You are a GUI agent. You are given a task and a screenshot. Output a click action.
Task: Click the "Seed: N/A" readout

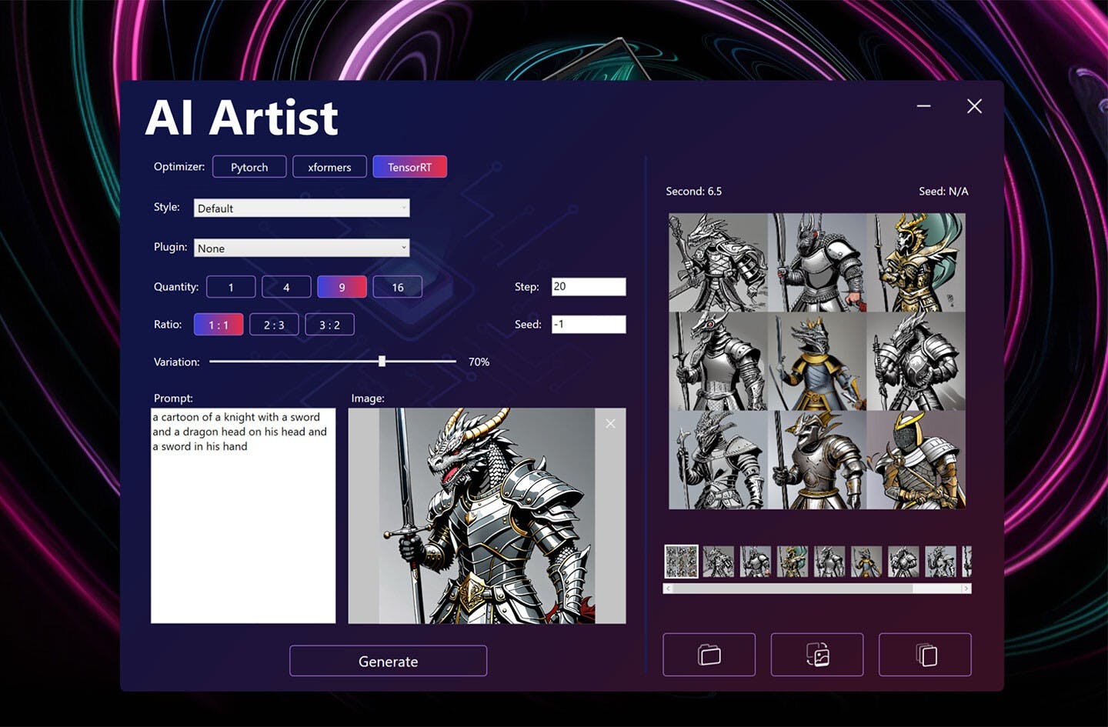pyautogui.click(x=943, y=191)
